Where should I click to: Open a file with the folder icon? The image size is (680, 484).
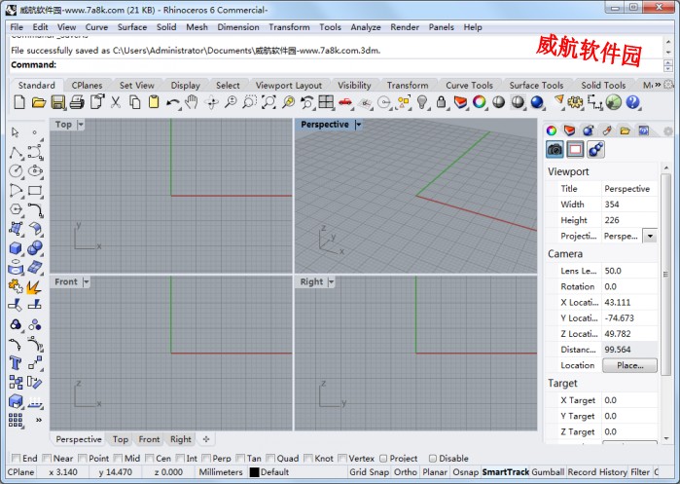[39, 102]
